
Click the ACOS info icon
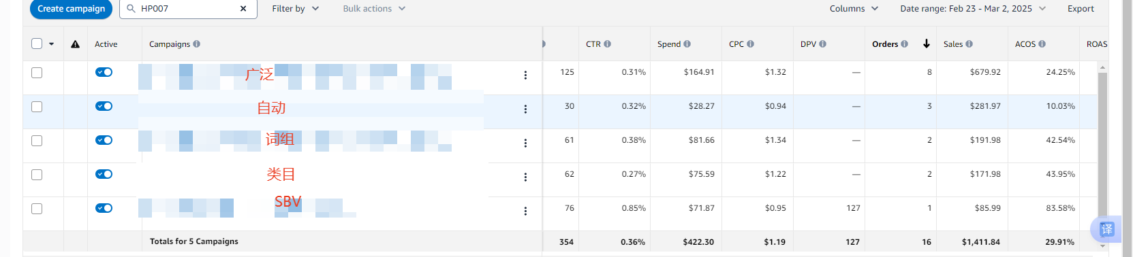pyautogui.click(x=1042, y=44)
